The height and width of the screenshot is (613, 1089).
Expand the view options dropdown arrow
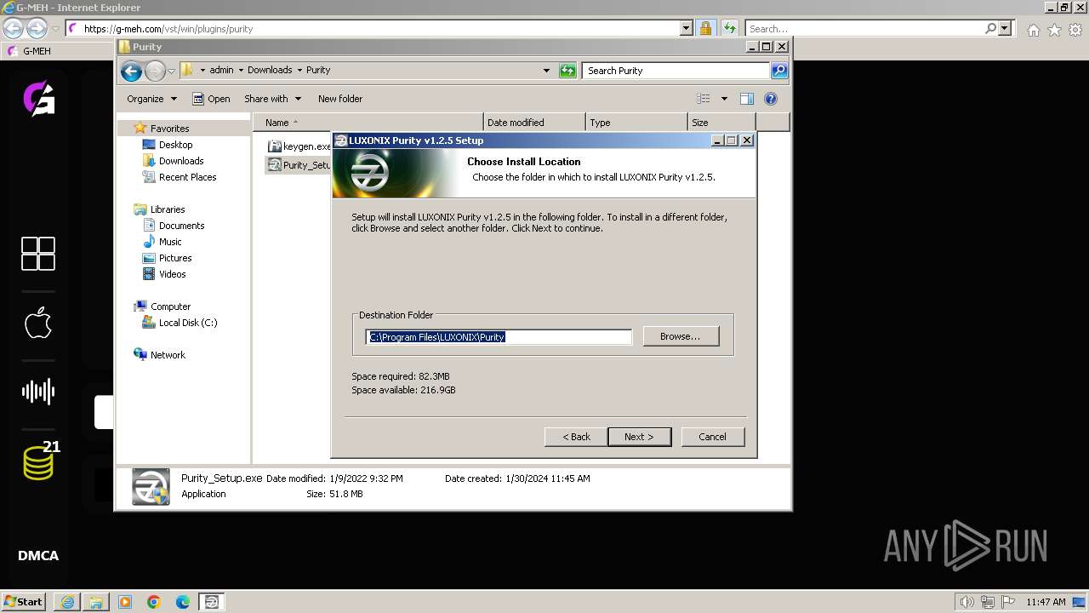click(724, 99)
